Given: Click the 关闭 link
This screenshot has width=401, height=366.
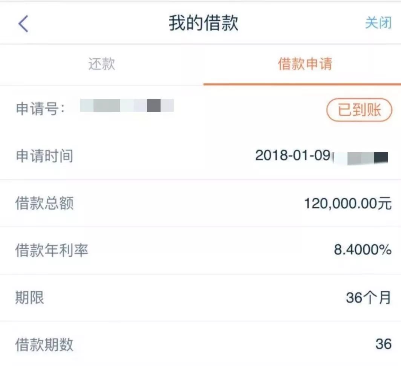Looking at the screenshot, I should click(378, 23).
